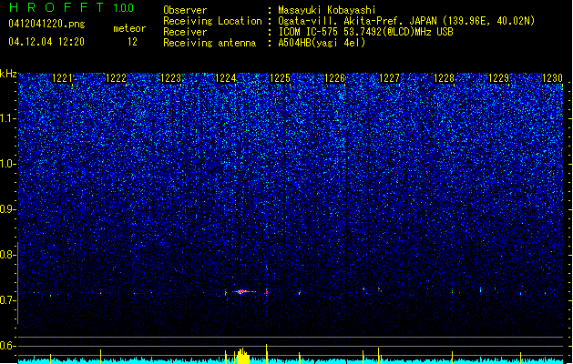
Task: Click the 1227 time marker
Action: [x=390, y=78]
